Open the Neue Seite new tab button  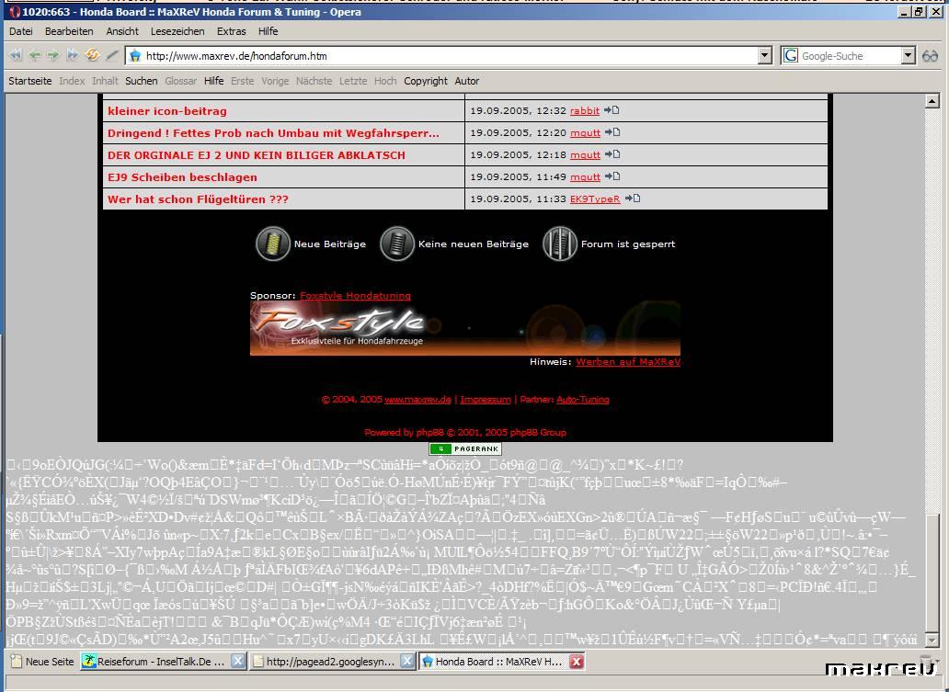pyautogui.click(x=41, y=661)
